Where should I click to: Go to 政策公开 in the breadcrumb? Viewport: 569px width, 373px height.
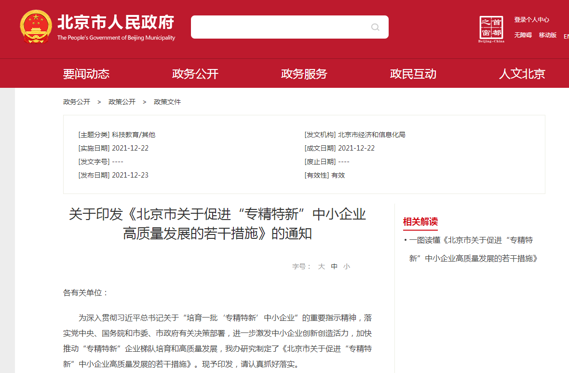[122, 102]
